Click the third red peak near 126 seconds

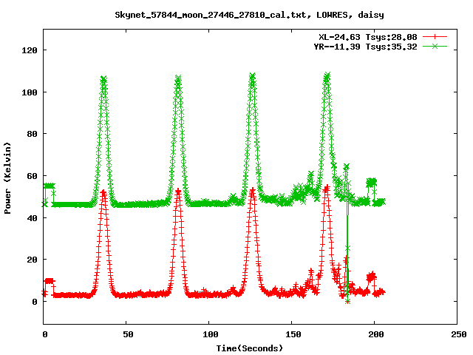252,192
